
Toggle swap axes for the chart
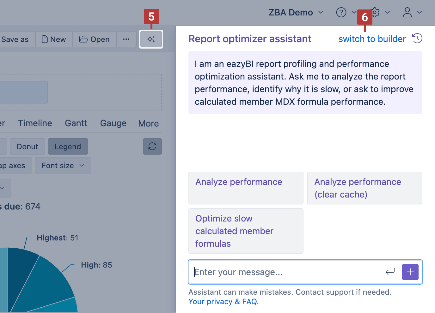pyautogui.click(x=13, y=165)
